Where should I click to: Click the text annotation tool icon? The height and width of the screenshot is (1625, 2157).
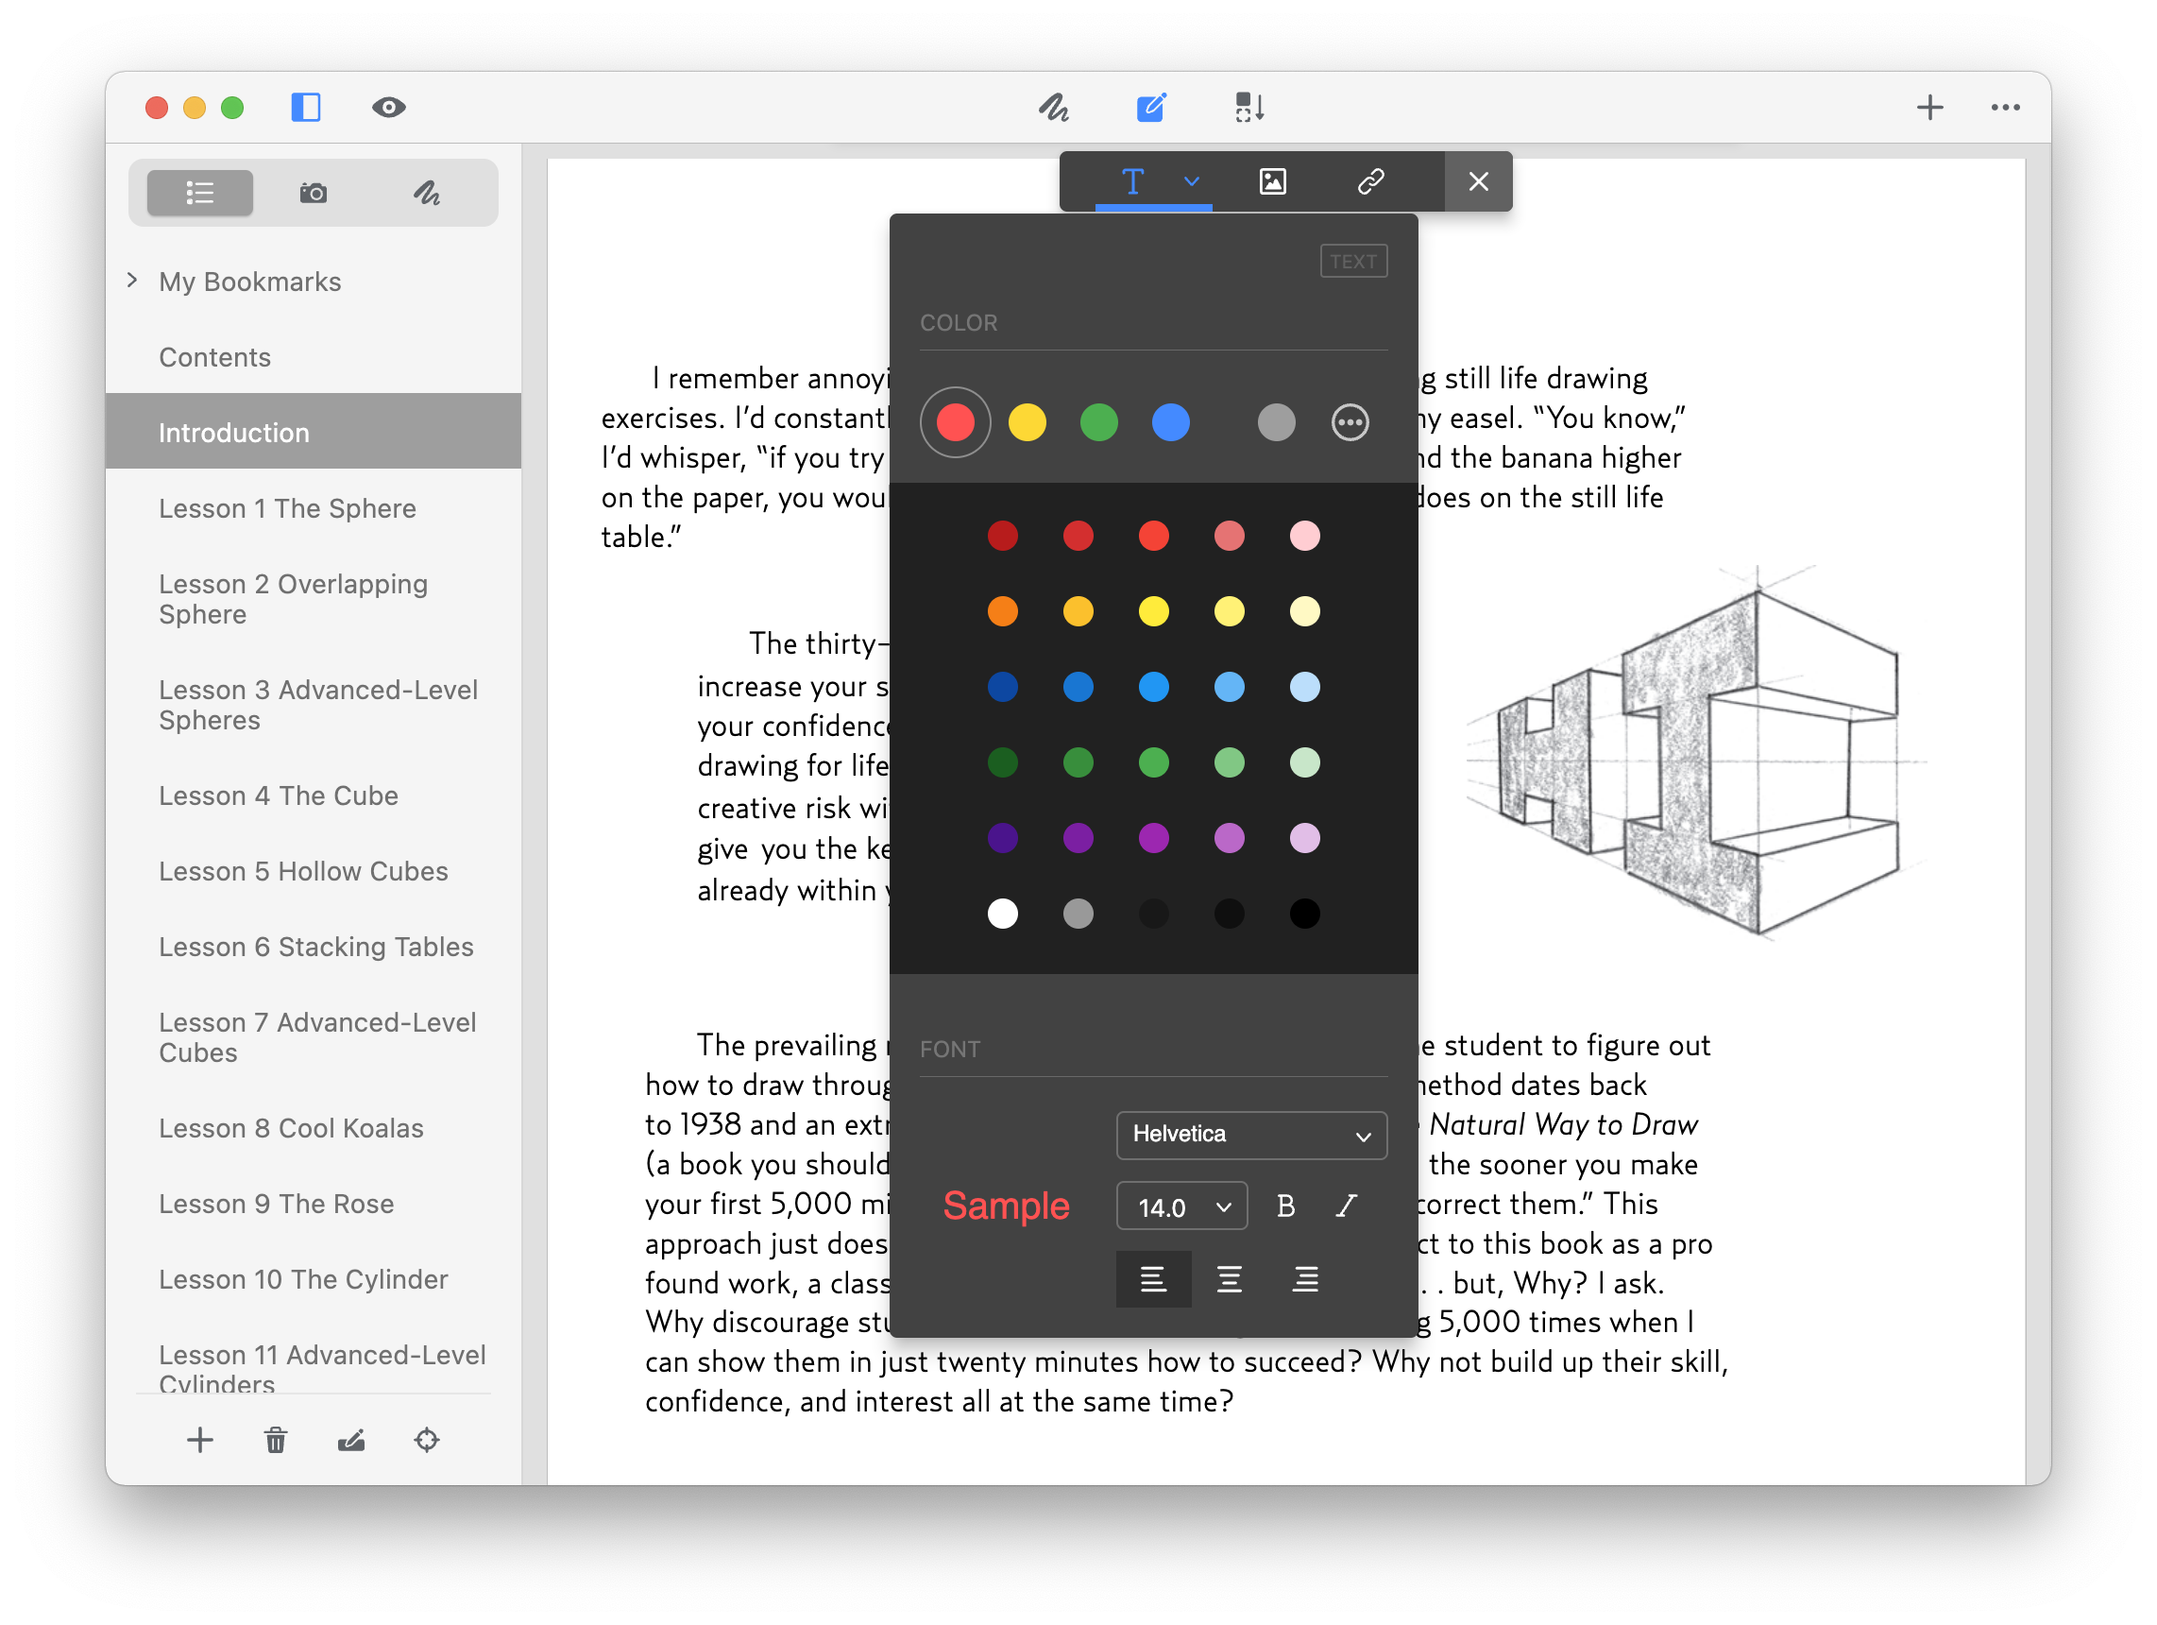pos(1133,181)
